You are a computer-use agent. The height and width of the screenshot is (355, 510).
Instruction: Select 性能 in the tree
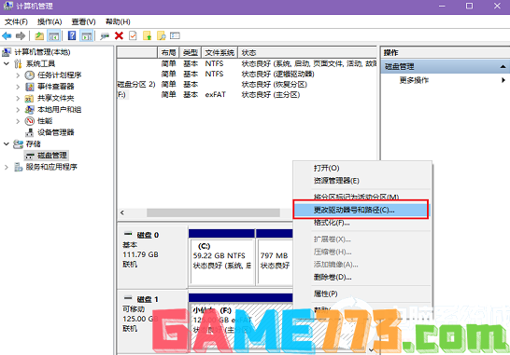[x=45, y=121]
